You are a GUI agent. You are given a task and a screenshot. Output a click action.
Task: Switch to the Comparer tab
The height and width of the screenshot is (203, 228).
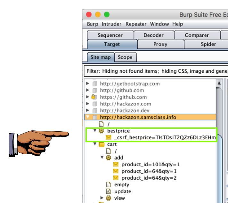(x=197, y=35)
